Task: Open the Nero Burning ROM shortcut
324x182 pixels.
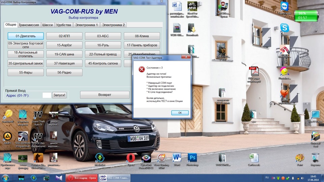Action: 161,161
